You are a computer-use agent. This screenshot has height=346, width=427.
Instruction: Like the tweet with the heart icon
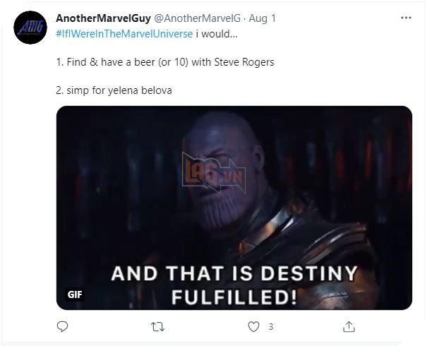(x=253, y=327)
